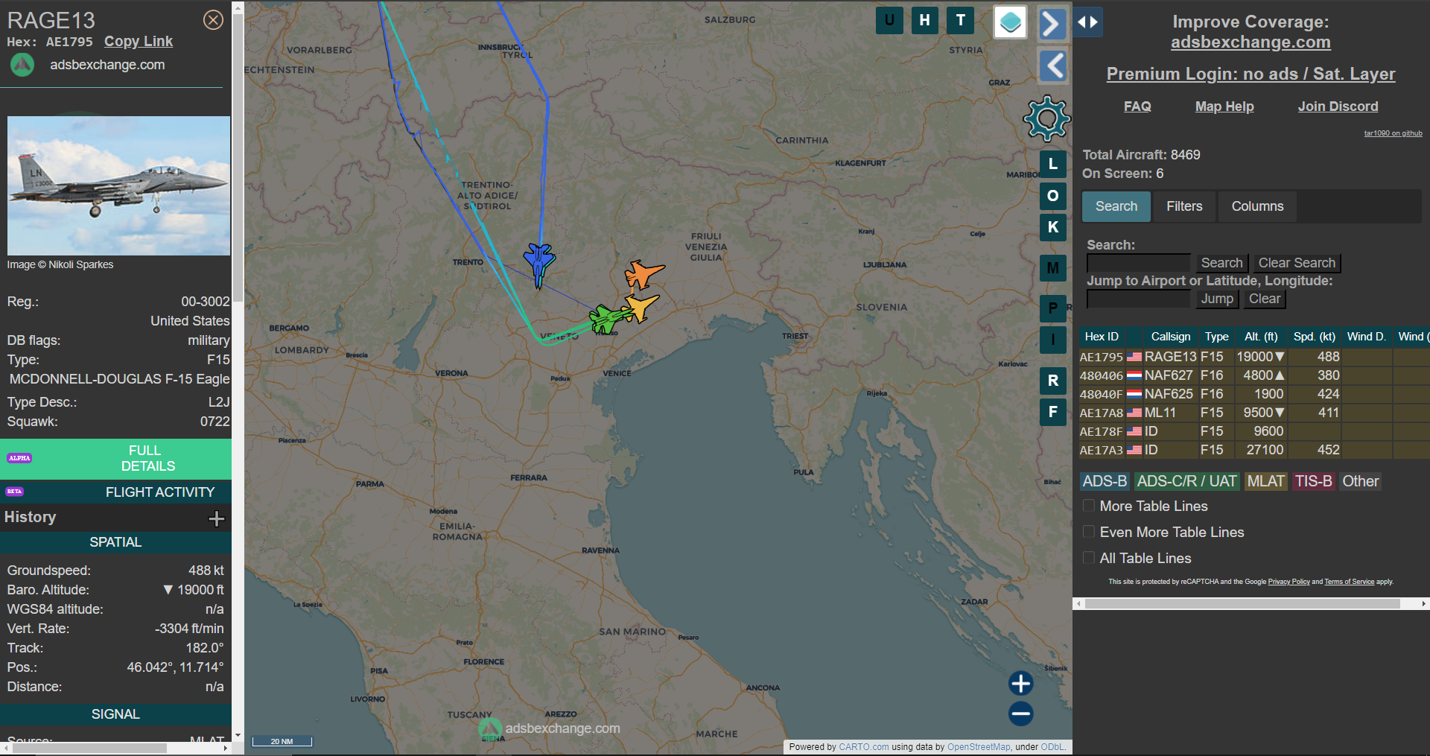Image resolution: width=1430 pixels, height=756 pixels.
Task: Open the map layer selector icon
Action: click(x=1011, y=22)
